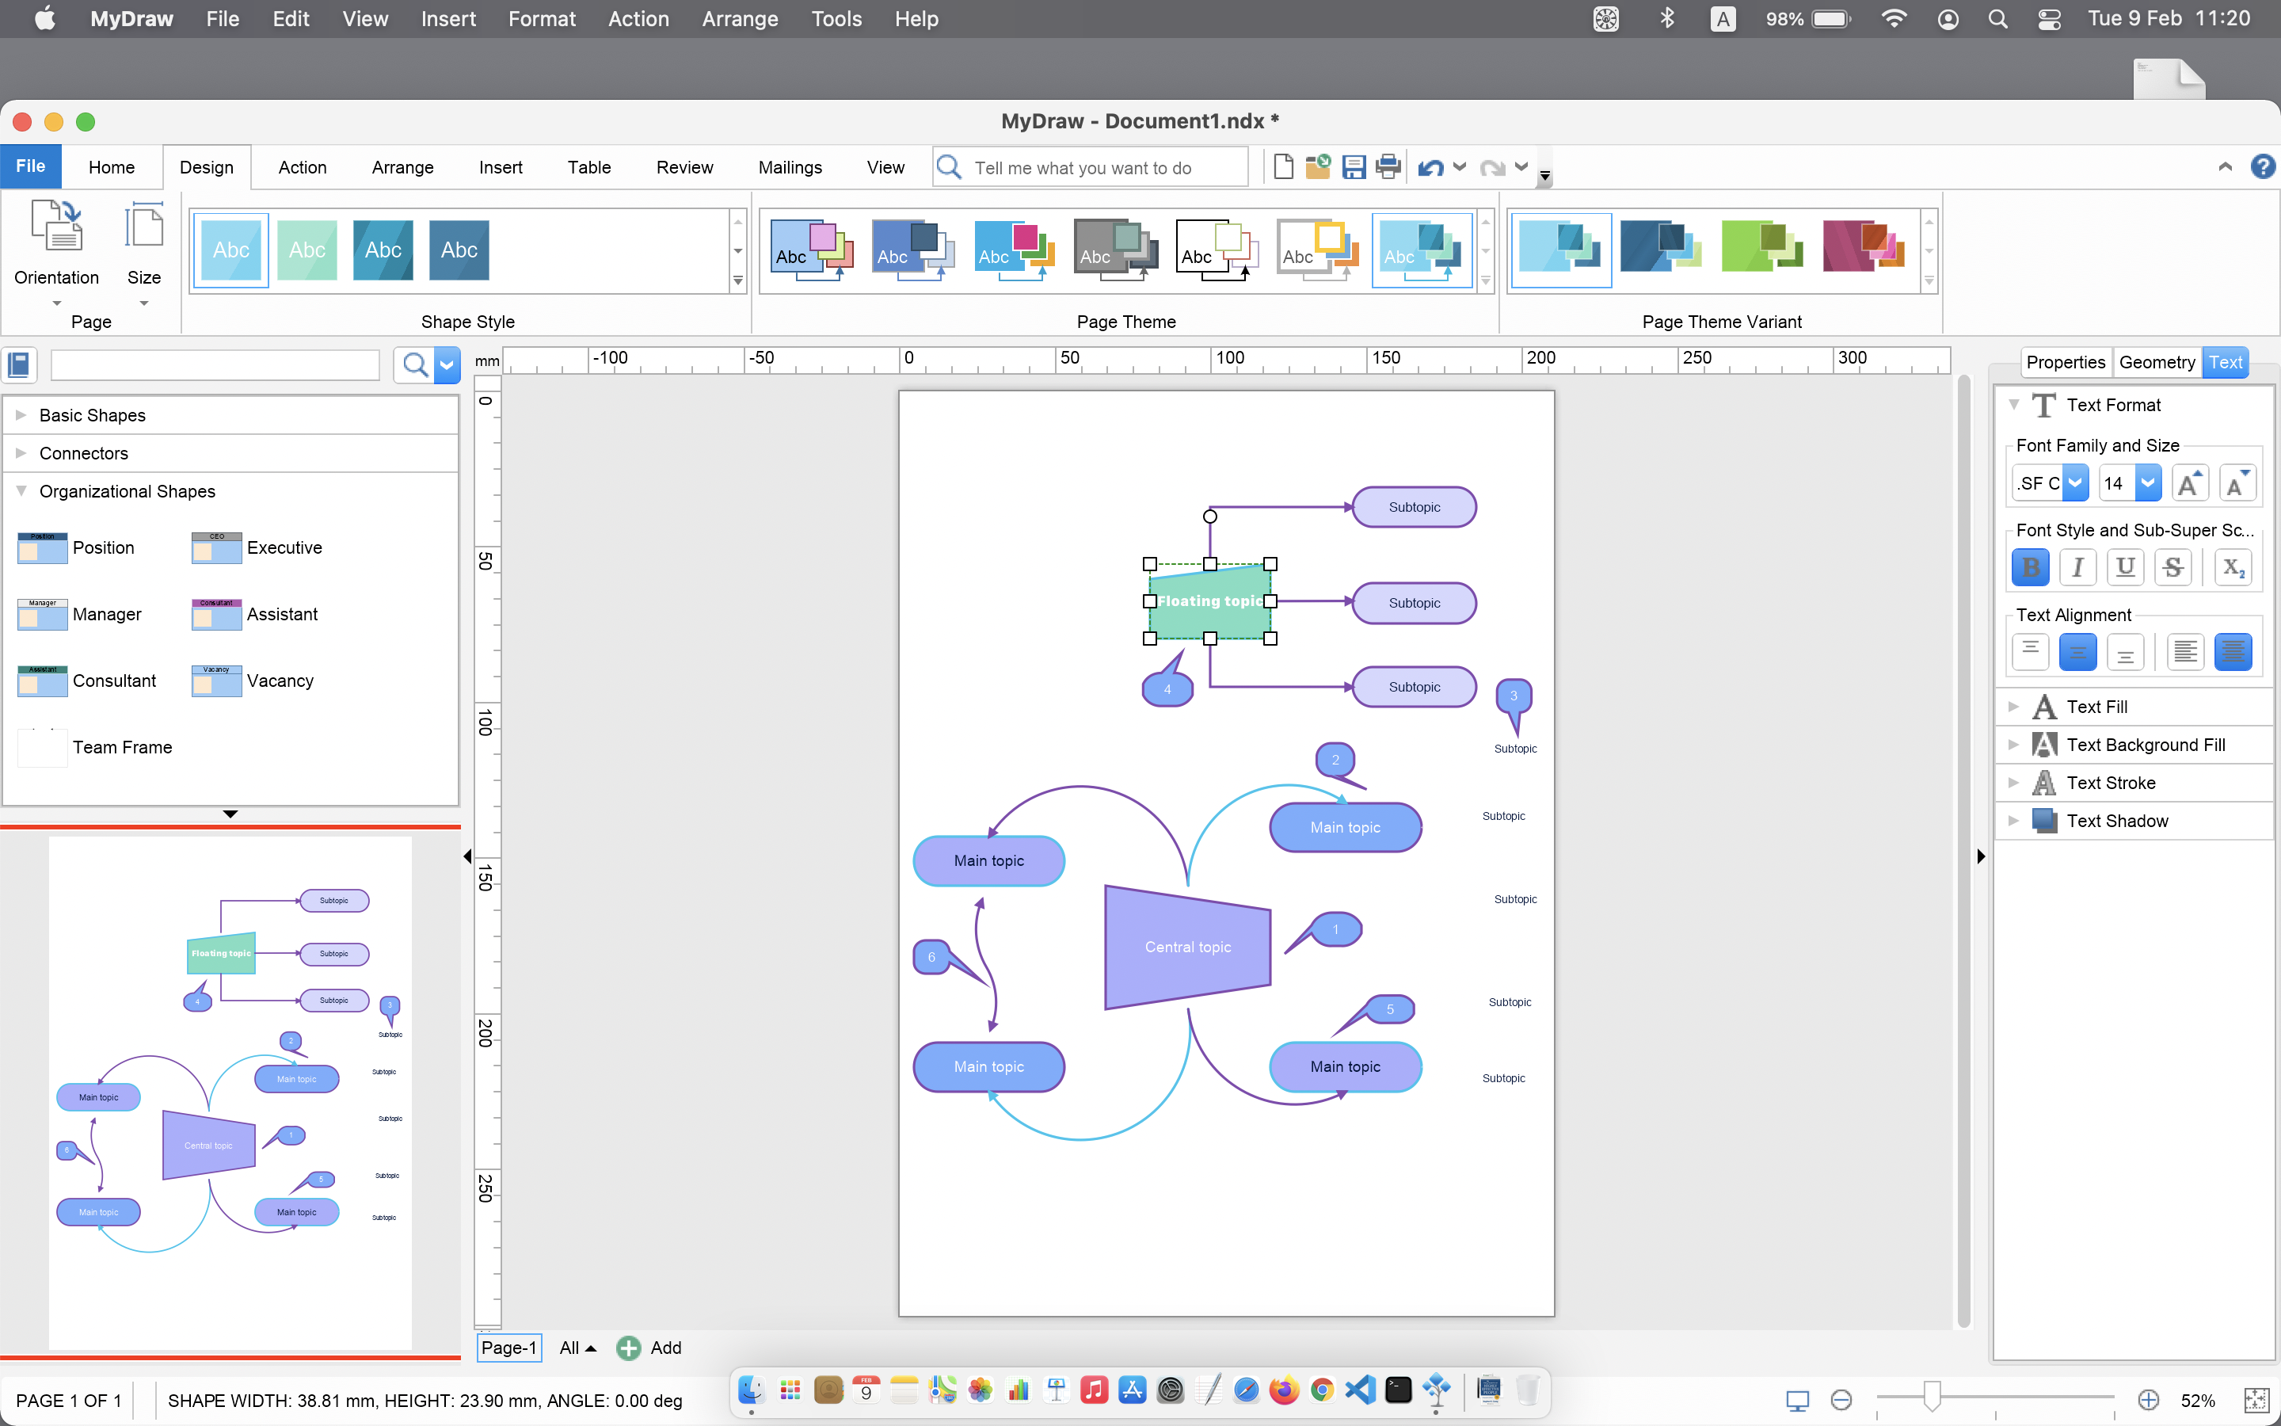
Task: Open the Font Family dropdown
Action: 2074,482
